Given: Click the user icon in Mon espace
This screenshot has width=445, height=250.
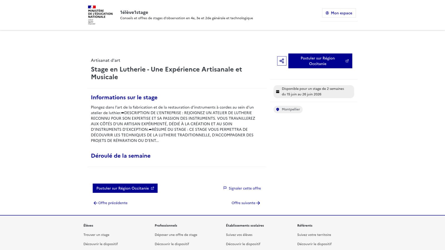Looking at the screenshot, I should click(327, 13).
